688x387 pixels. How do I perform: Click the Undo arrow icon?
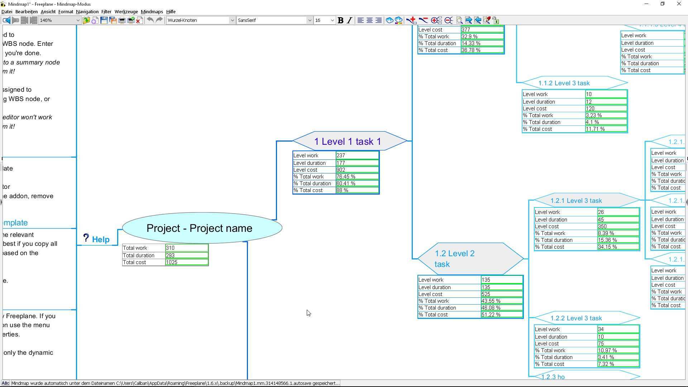click(x=150, y=20)
